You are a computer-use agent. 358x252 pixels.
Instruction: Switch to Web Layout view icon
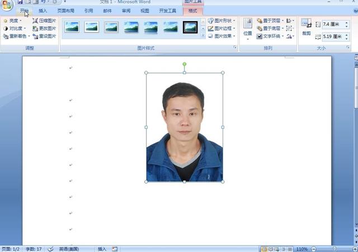pos(277,249)
